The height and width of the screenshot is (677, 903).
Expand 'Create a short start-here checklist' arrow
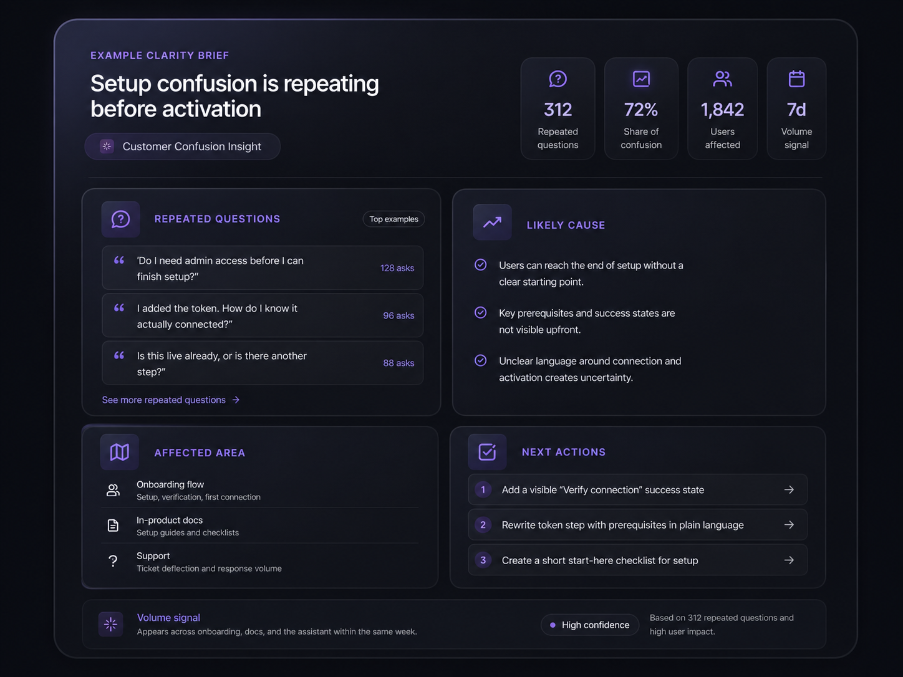pos(789,560)
